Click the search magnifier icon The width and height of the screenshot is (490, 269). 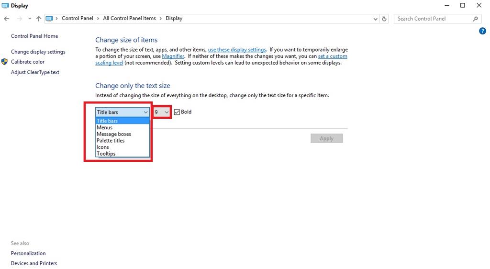click(x=475, y=19)
